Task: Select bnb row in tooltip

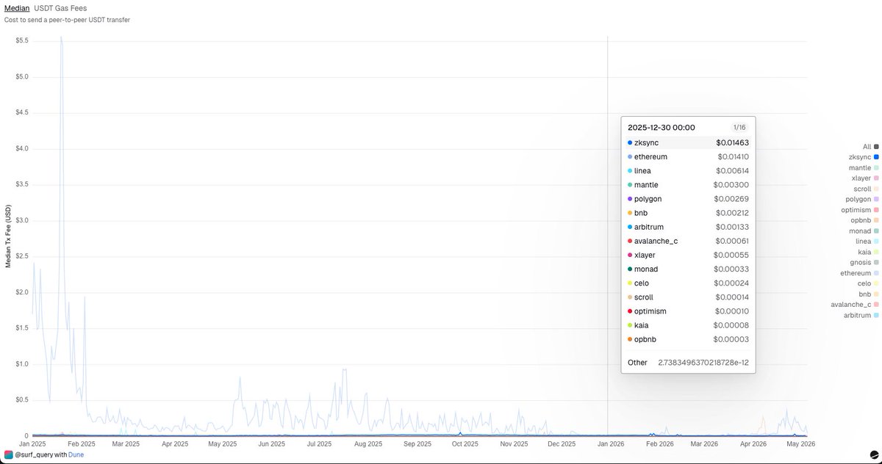Action: (688, 213)
